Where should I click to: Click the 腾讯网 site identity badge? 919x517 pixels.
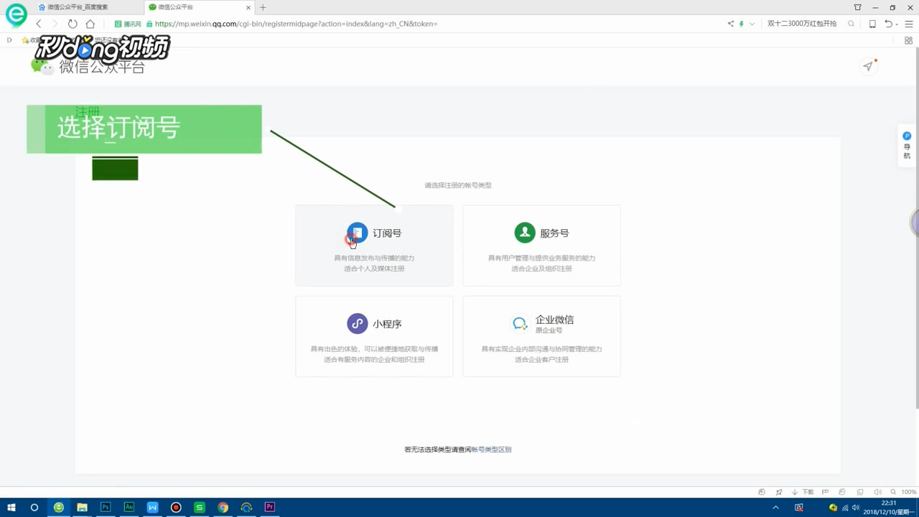[x=128, y=24]
